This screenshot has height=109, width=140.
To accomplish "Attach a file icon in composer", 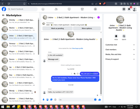I will coord(48,99).
